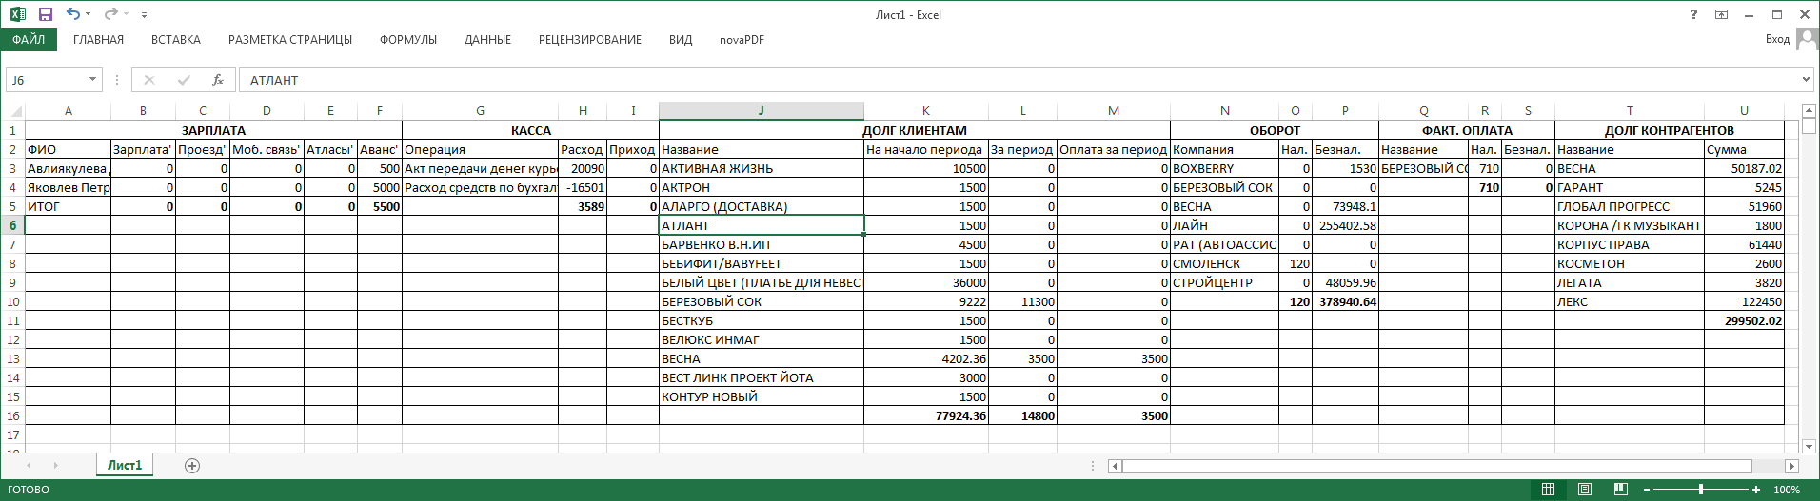Viewport: 1820px width, 501px height.
Task: Select cell АКТИВНАЯ ЖИЗНЬ
Action: coord(762,168)
